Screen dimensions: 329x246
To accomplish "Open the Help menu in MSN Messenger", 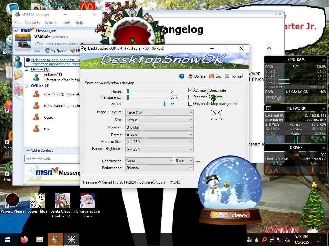I will (x=79, y=23).
